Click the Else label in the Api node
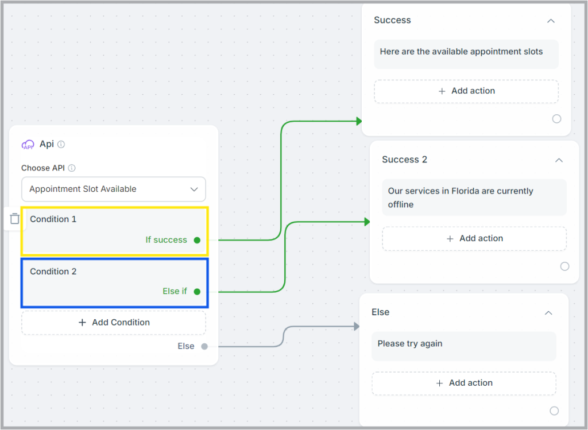The image size is (588, 430). 186,346
